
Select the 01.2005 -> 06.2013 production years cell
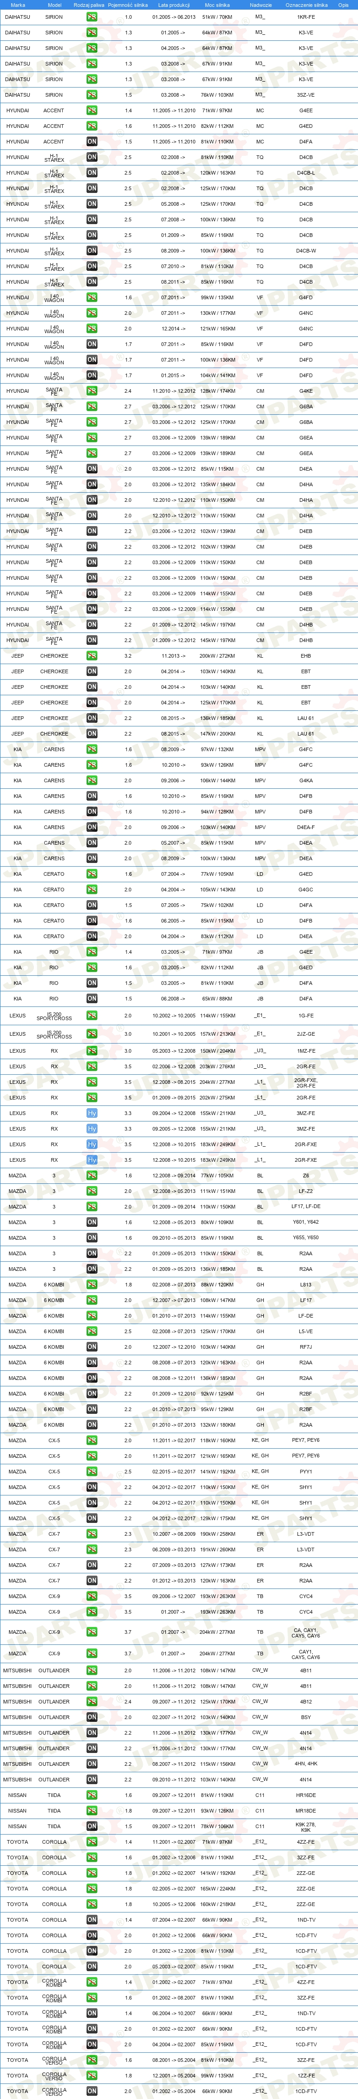click(x=174, y=17)
